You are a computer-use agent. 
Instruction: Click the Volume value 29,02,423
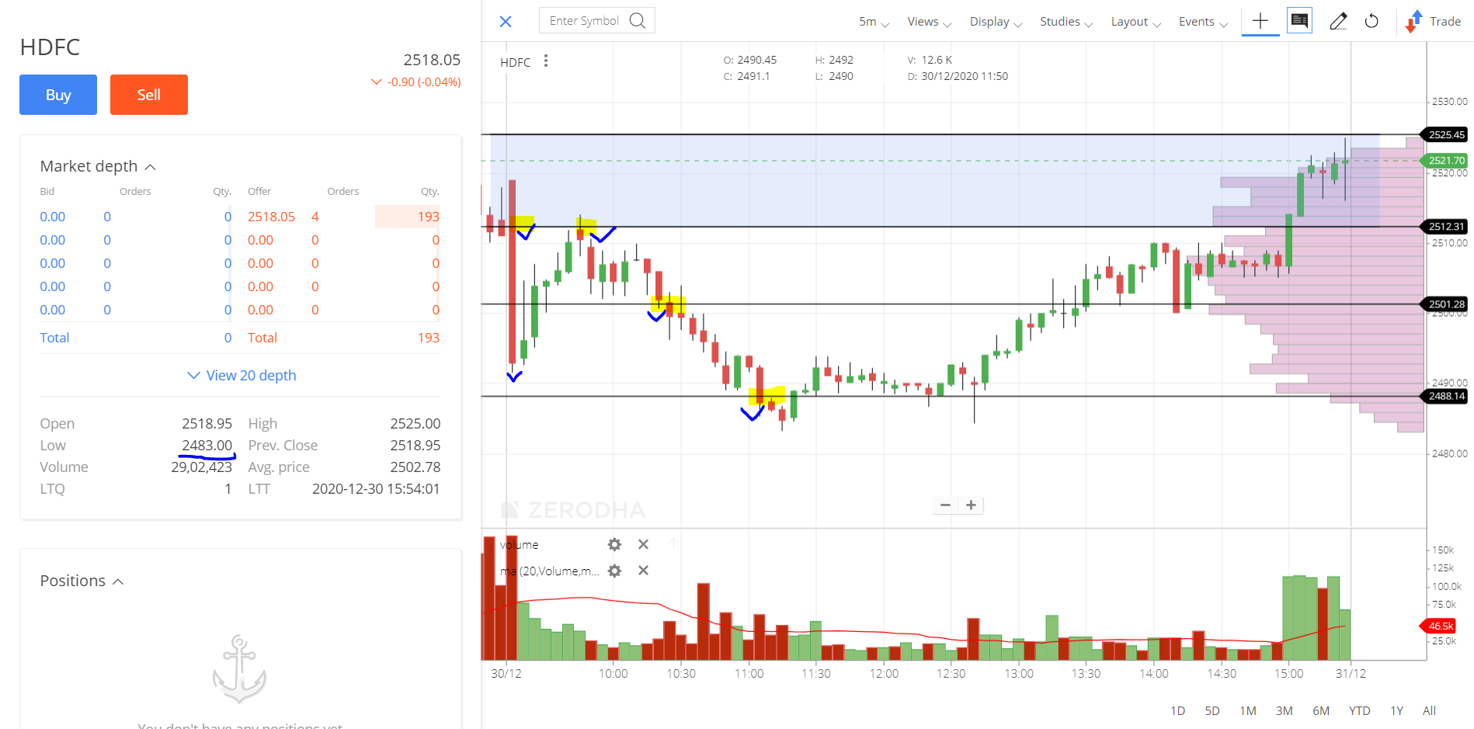pyautogui.click(x=201, y=467)
